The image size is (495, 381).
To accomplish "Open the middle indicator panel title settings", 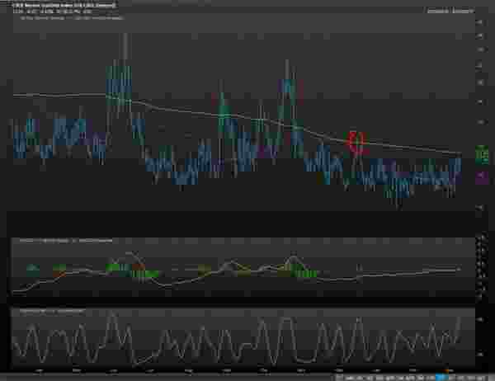I will pos(49,240).
